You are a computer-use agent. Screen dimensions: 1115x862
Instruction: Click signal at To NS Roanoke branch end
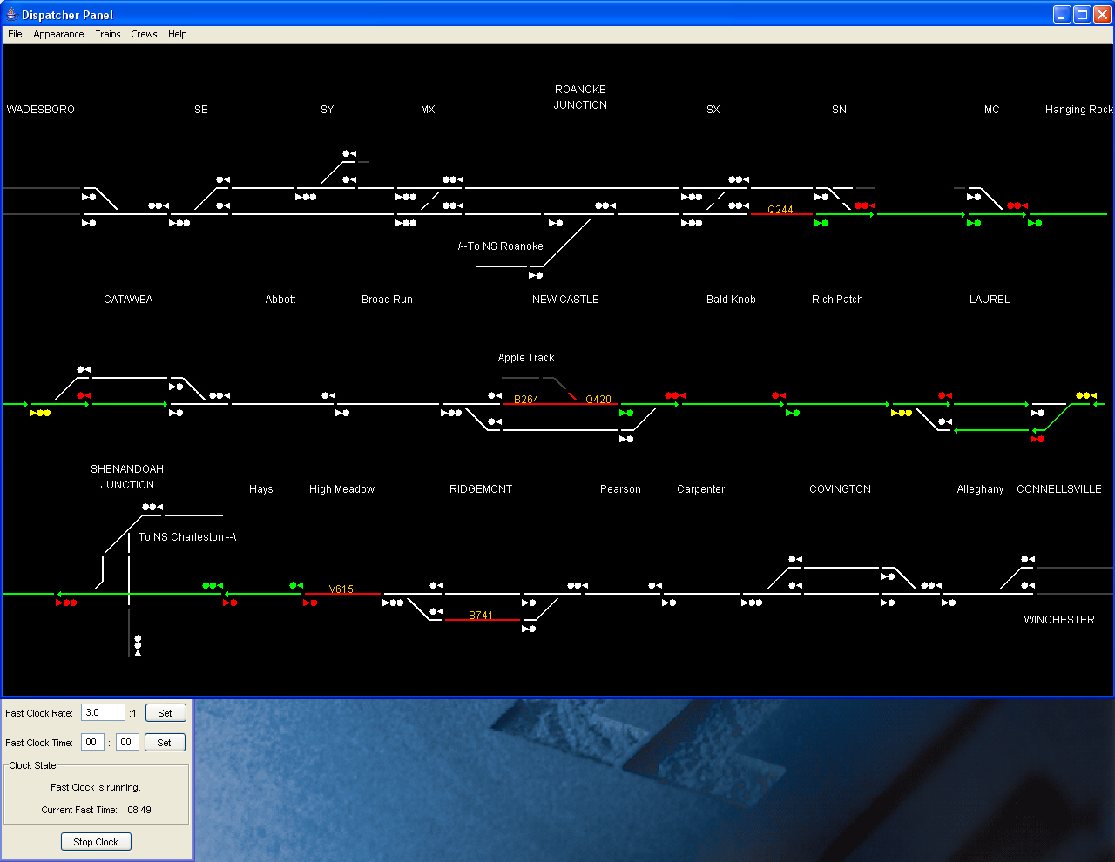[536, 275]
